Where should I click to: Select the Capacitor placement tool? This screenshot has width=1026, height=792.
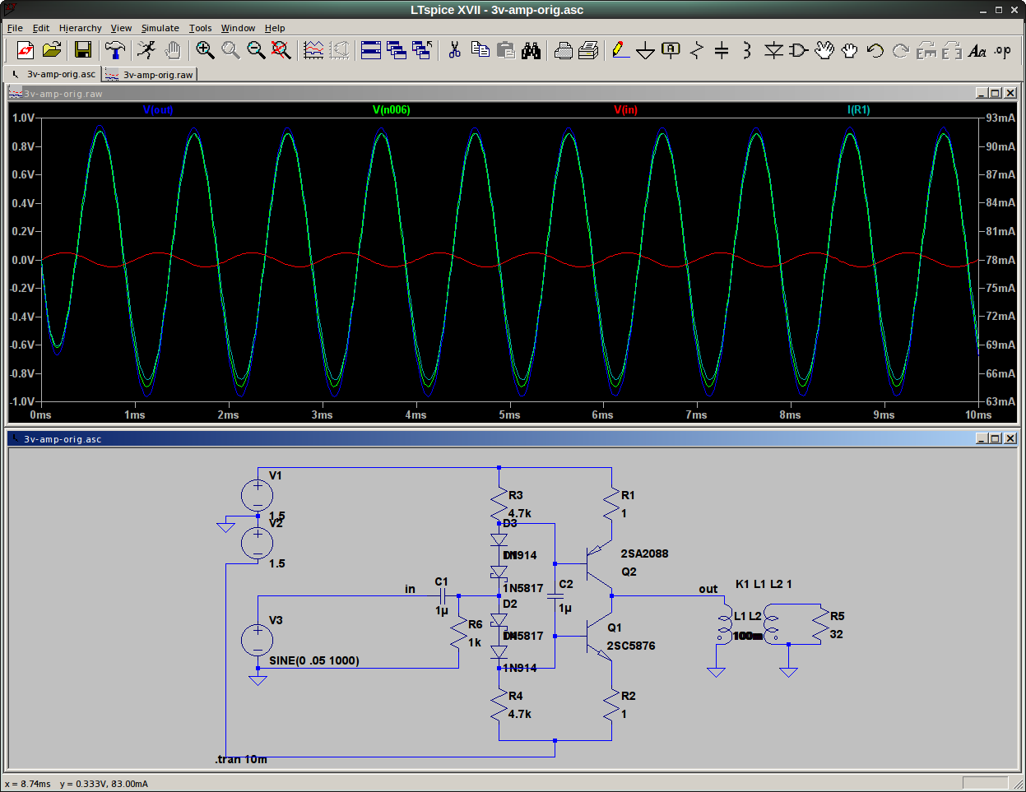[722, 50]
